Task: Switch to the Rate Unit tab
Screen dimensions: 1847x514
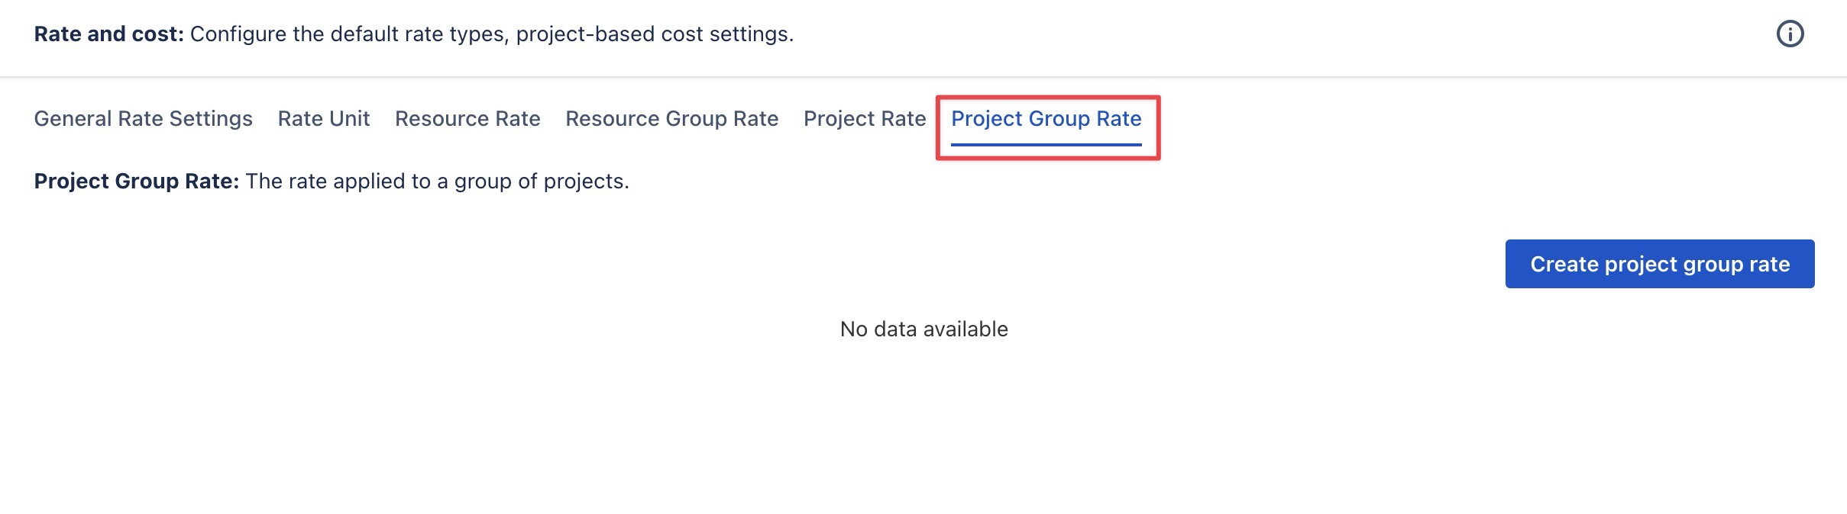Action: [x=323, y=119]
